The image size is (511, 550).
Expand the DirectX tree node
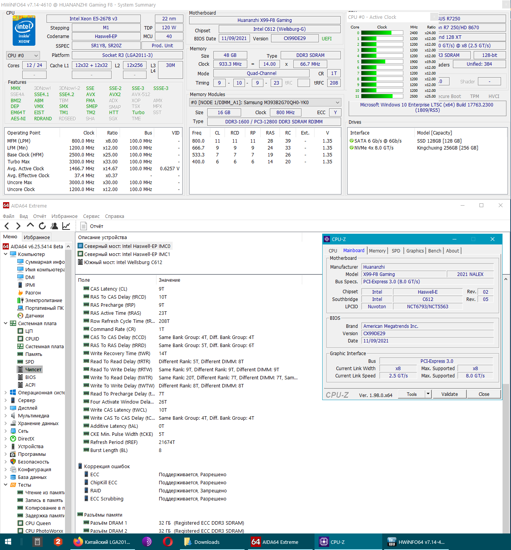[5, 439]
